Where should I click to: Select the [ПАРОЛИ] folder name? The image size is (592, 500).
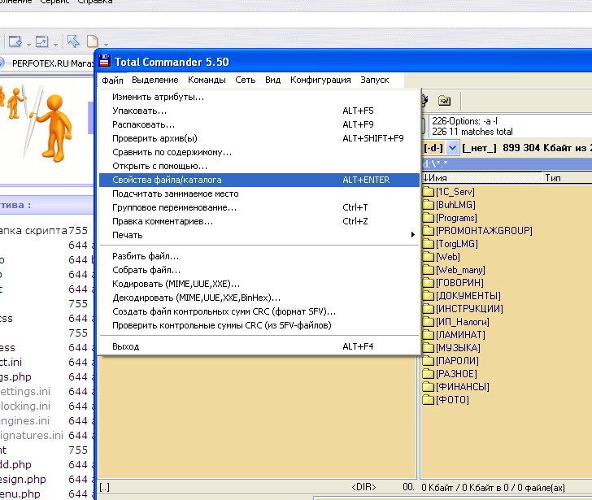tap(457, 361)
